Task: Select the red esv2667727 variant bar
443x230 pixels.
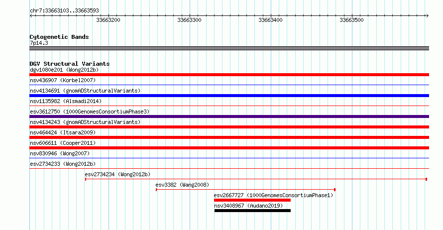Action: [x=252, y=200]
